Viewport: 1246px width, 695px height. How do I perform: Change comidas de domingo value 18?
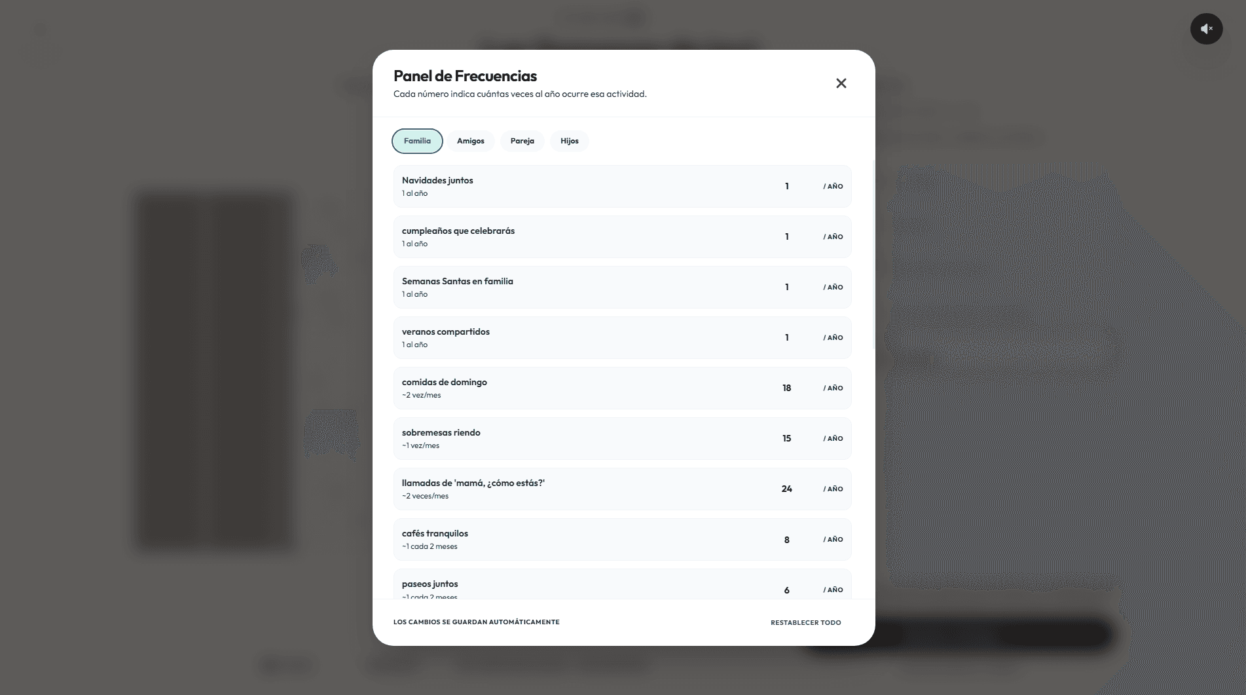tap(787, 388)
